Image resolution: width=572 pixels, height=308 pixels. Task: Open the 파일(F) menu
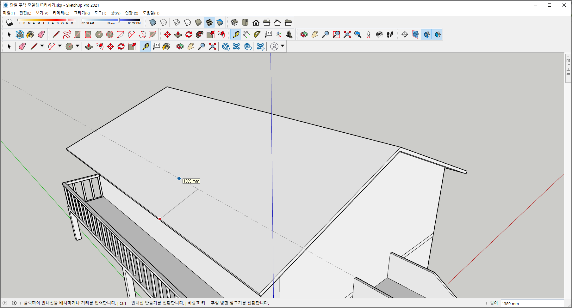point(9,13)
